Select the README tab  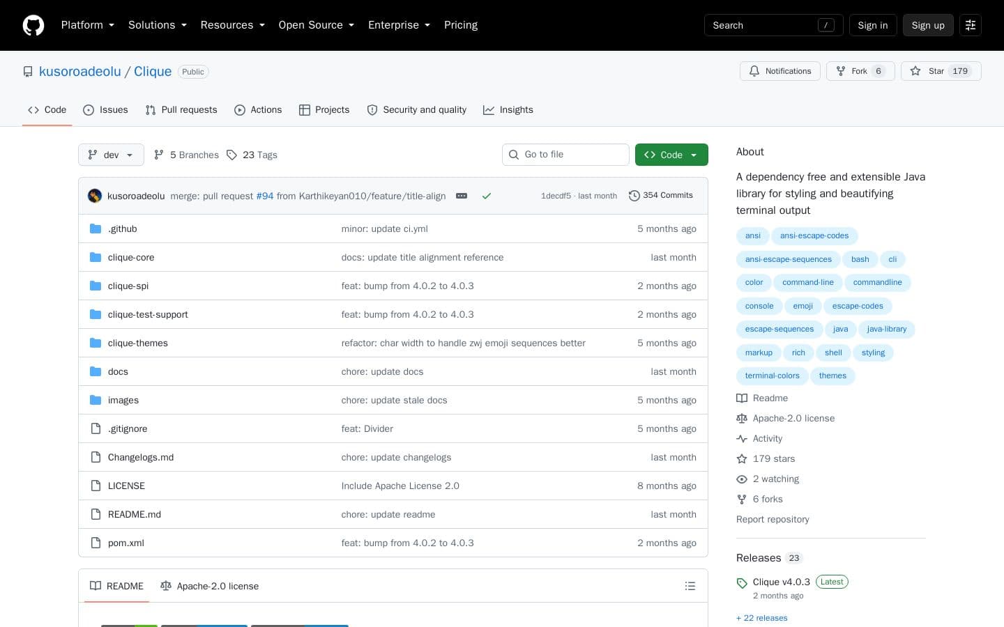[x=116, y=586]
